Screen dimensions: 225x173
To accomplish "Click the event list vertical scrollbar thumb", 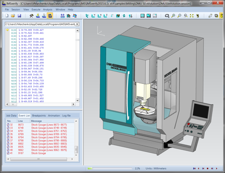I will pyautogui.click(x=76, y=150).
